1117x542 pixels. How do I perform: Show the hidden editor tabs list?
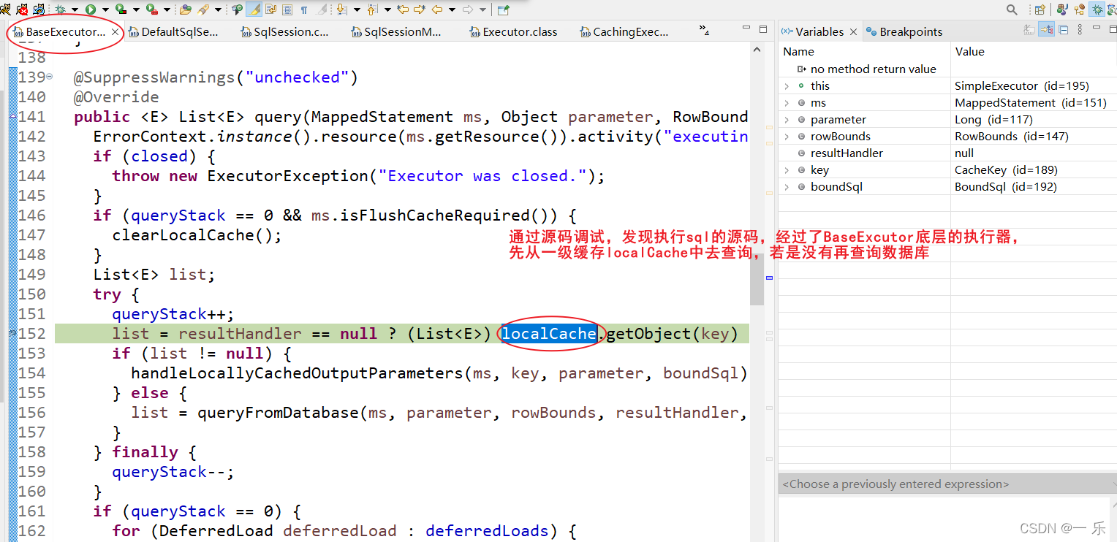tap(704, 30)
